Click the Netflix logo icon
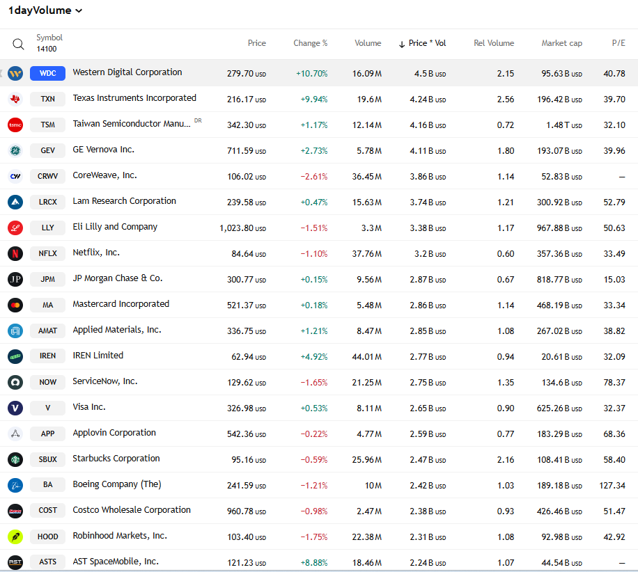 15,254
